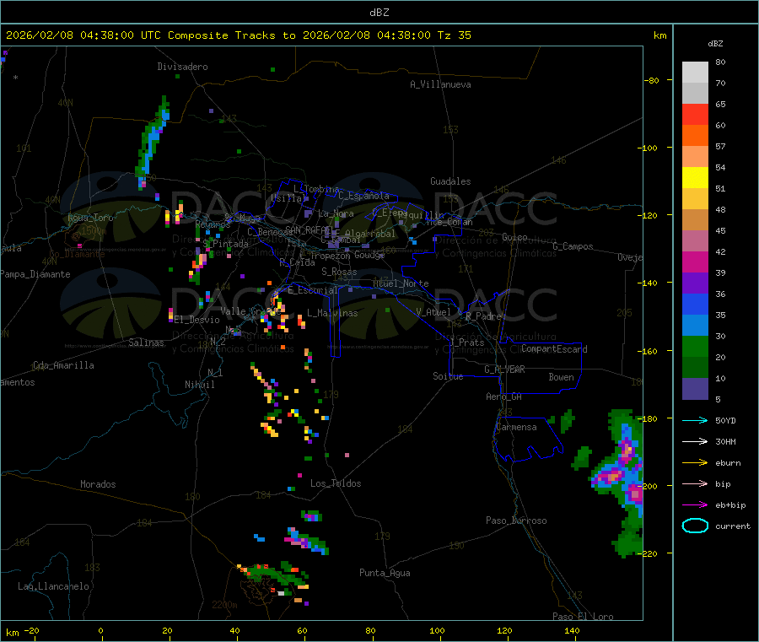The height and width of the screenshot is (642, 759).
Task: Click the 'Aero_GA' map label
Action: [x=504, y=397]
